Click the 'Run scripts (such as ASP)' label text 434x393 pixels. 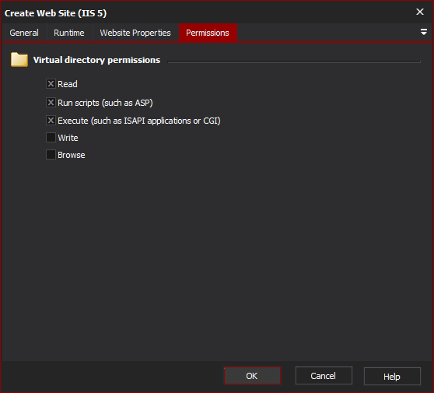click(x=105, y=103)
